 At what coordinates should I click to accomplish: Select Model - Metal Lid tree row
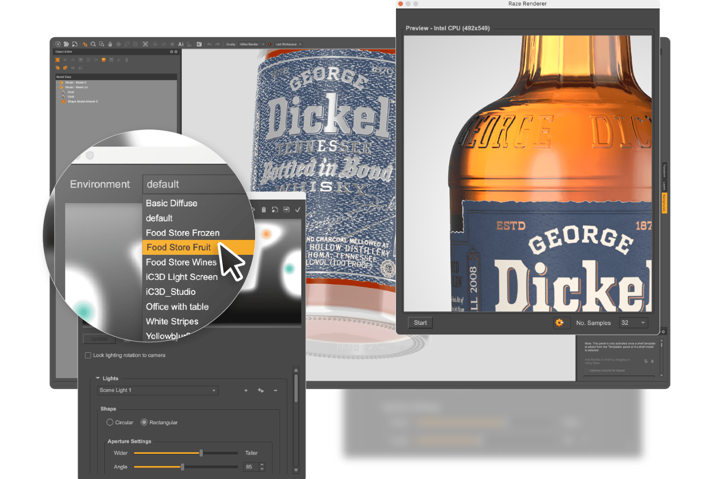tap(76, 87)
